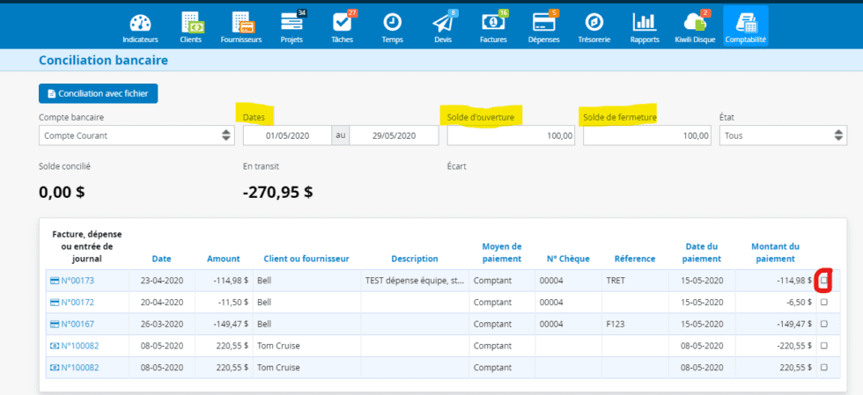The height and width of the screenshot is (395, 863).
Task: Select the checkbox for row N°00167
Action: 823,324
